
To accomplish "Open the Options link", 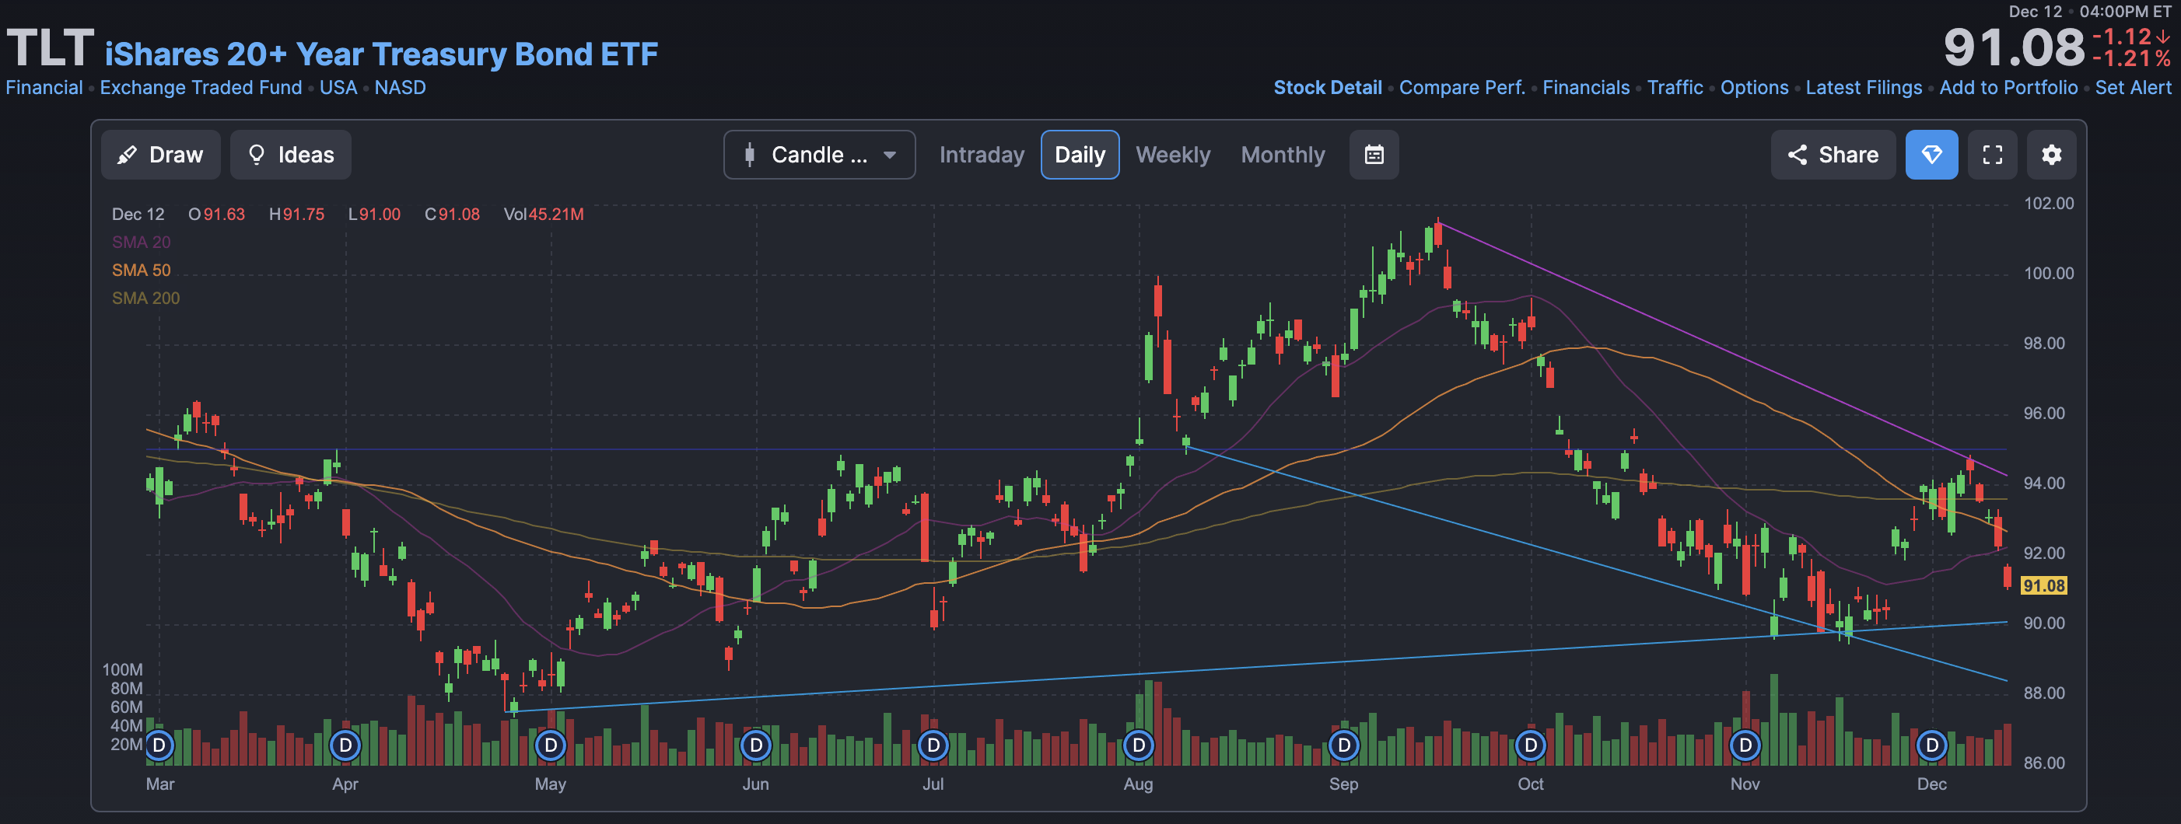I will 1753,88.
